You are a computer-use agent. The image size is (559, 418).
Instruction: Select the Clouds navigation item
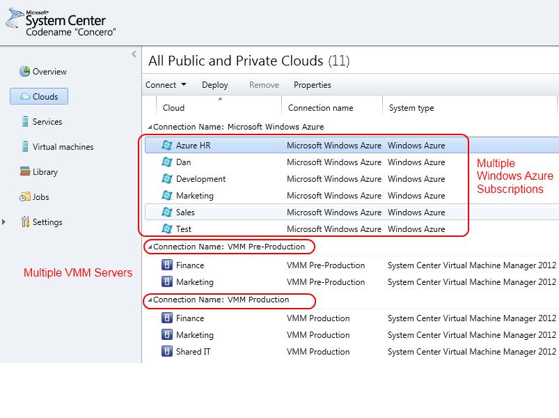pyautogui.click(x=39, y=96)
